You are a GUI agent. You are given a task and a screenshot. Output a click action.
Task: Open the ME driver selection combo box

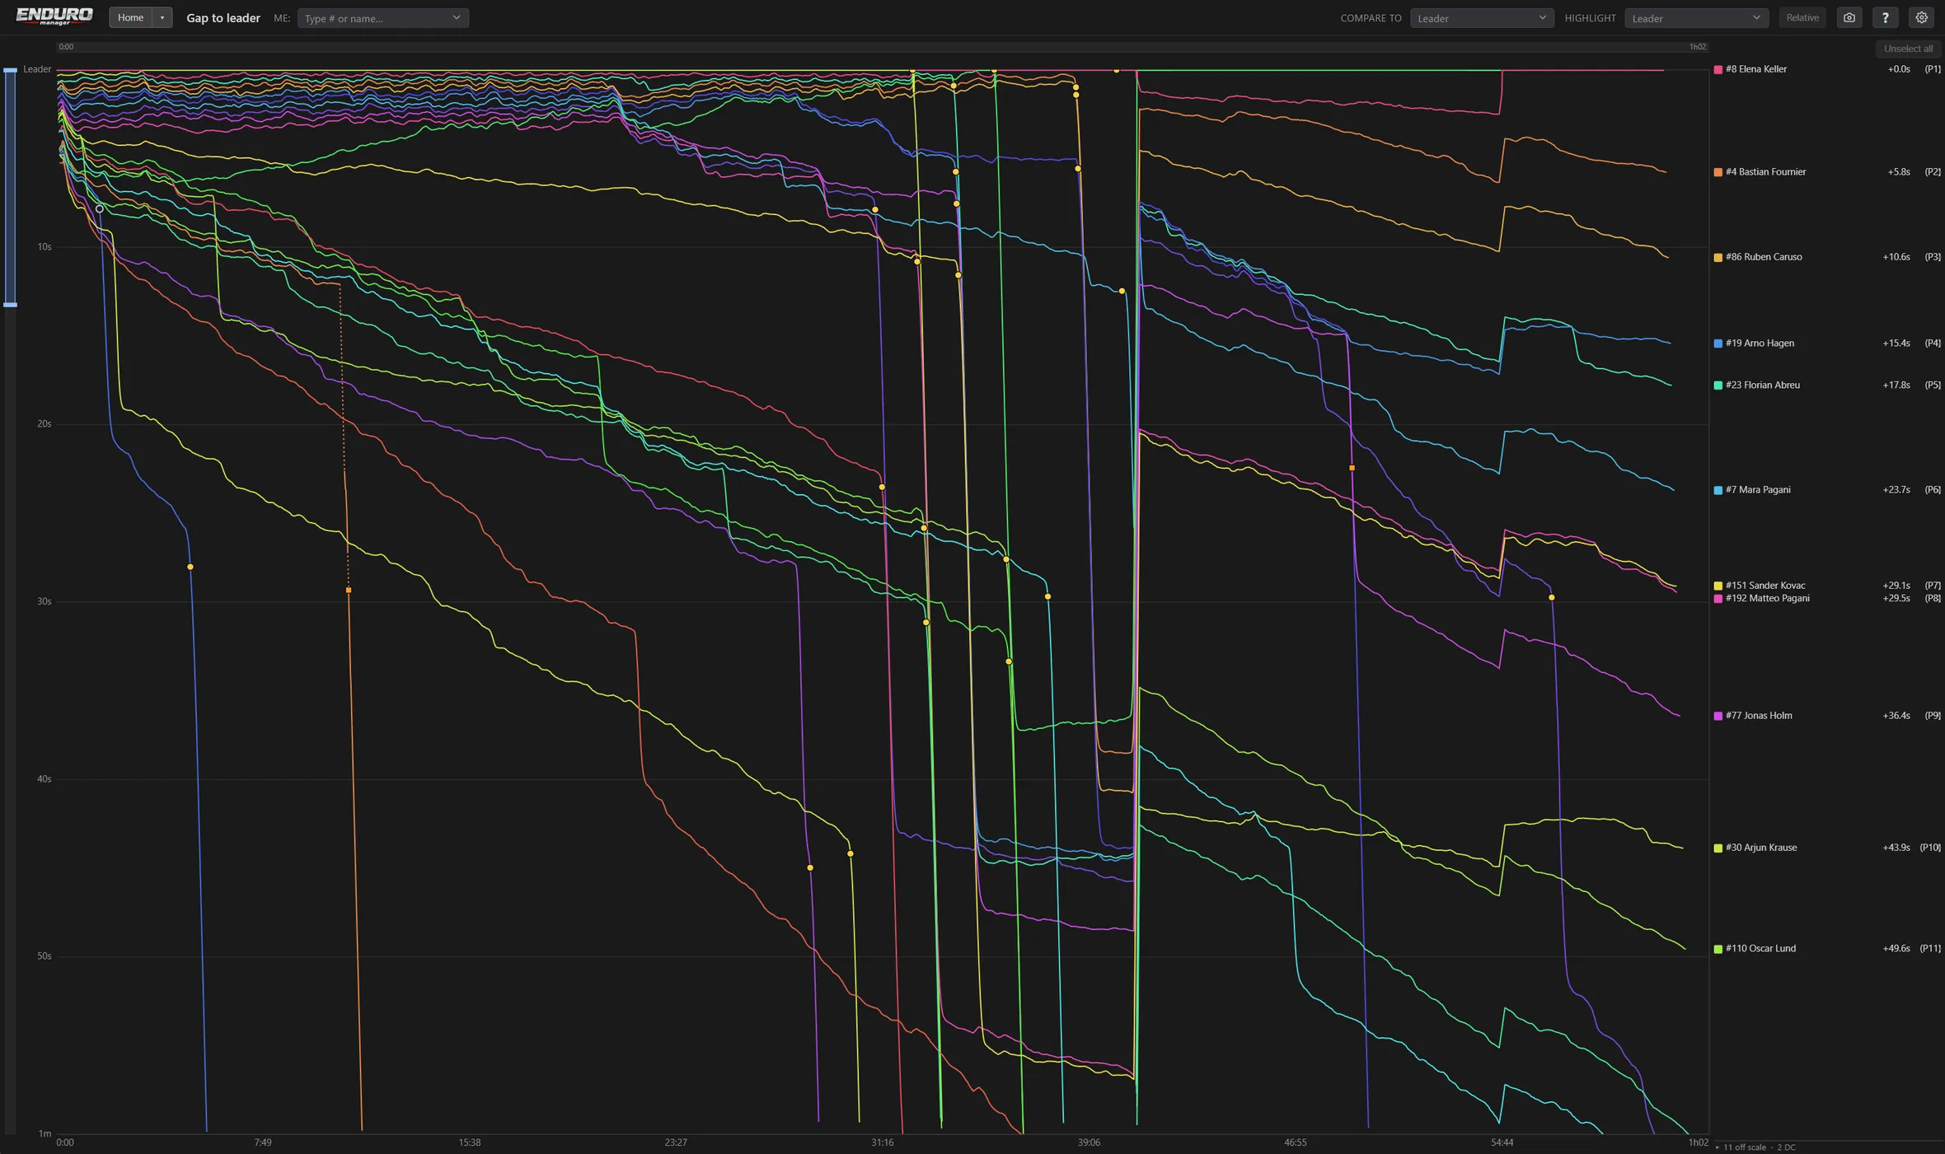click(383, 18)
